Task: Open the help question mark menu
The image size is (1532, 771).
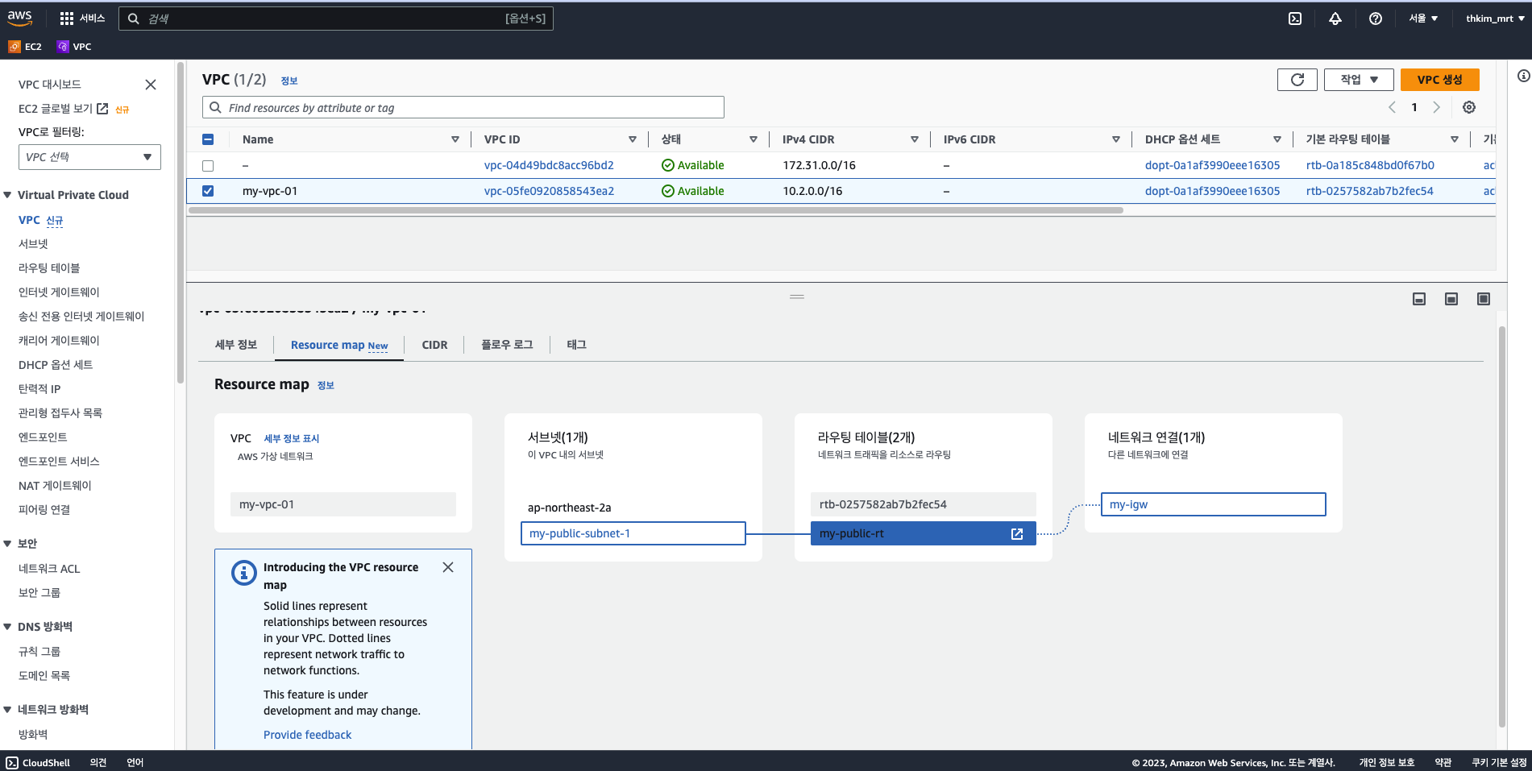Action: tap(1376, 19)
